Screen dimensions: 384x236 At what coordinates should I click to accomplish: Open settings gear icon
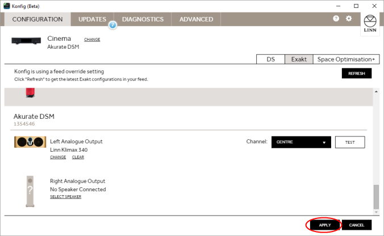[x=349, y=18]
